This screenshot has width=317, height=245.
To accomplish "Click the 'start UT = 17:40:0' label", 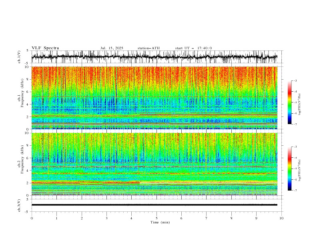I will coord(193,48).
